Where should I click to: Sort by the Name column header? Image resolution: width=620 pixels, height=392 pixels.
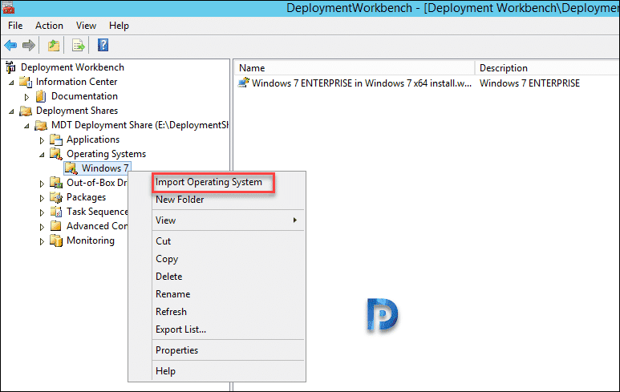tap(355, 68)
